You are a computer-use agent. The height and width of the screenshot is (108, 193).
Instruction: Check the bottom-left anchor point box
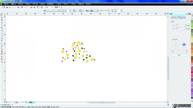[173, 47]
